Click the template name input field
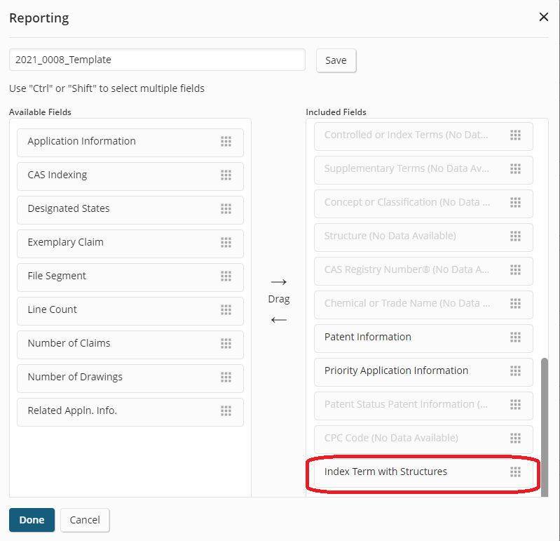The height and width of the screenshot is (541, 560). (x=157, y=60)
